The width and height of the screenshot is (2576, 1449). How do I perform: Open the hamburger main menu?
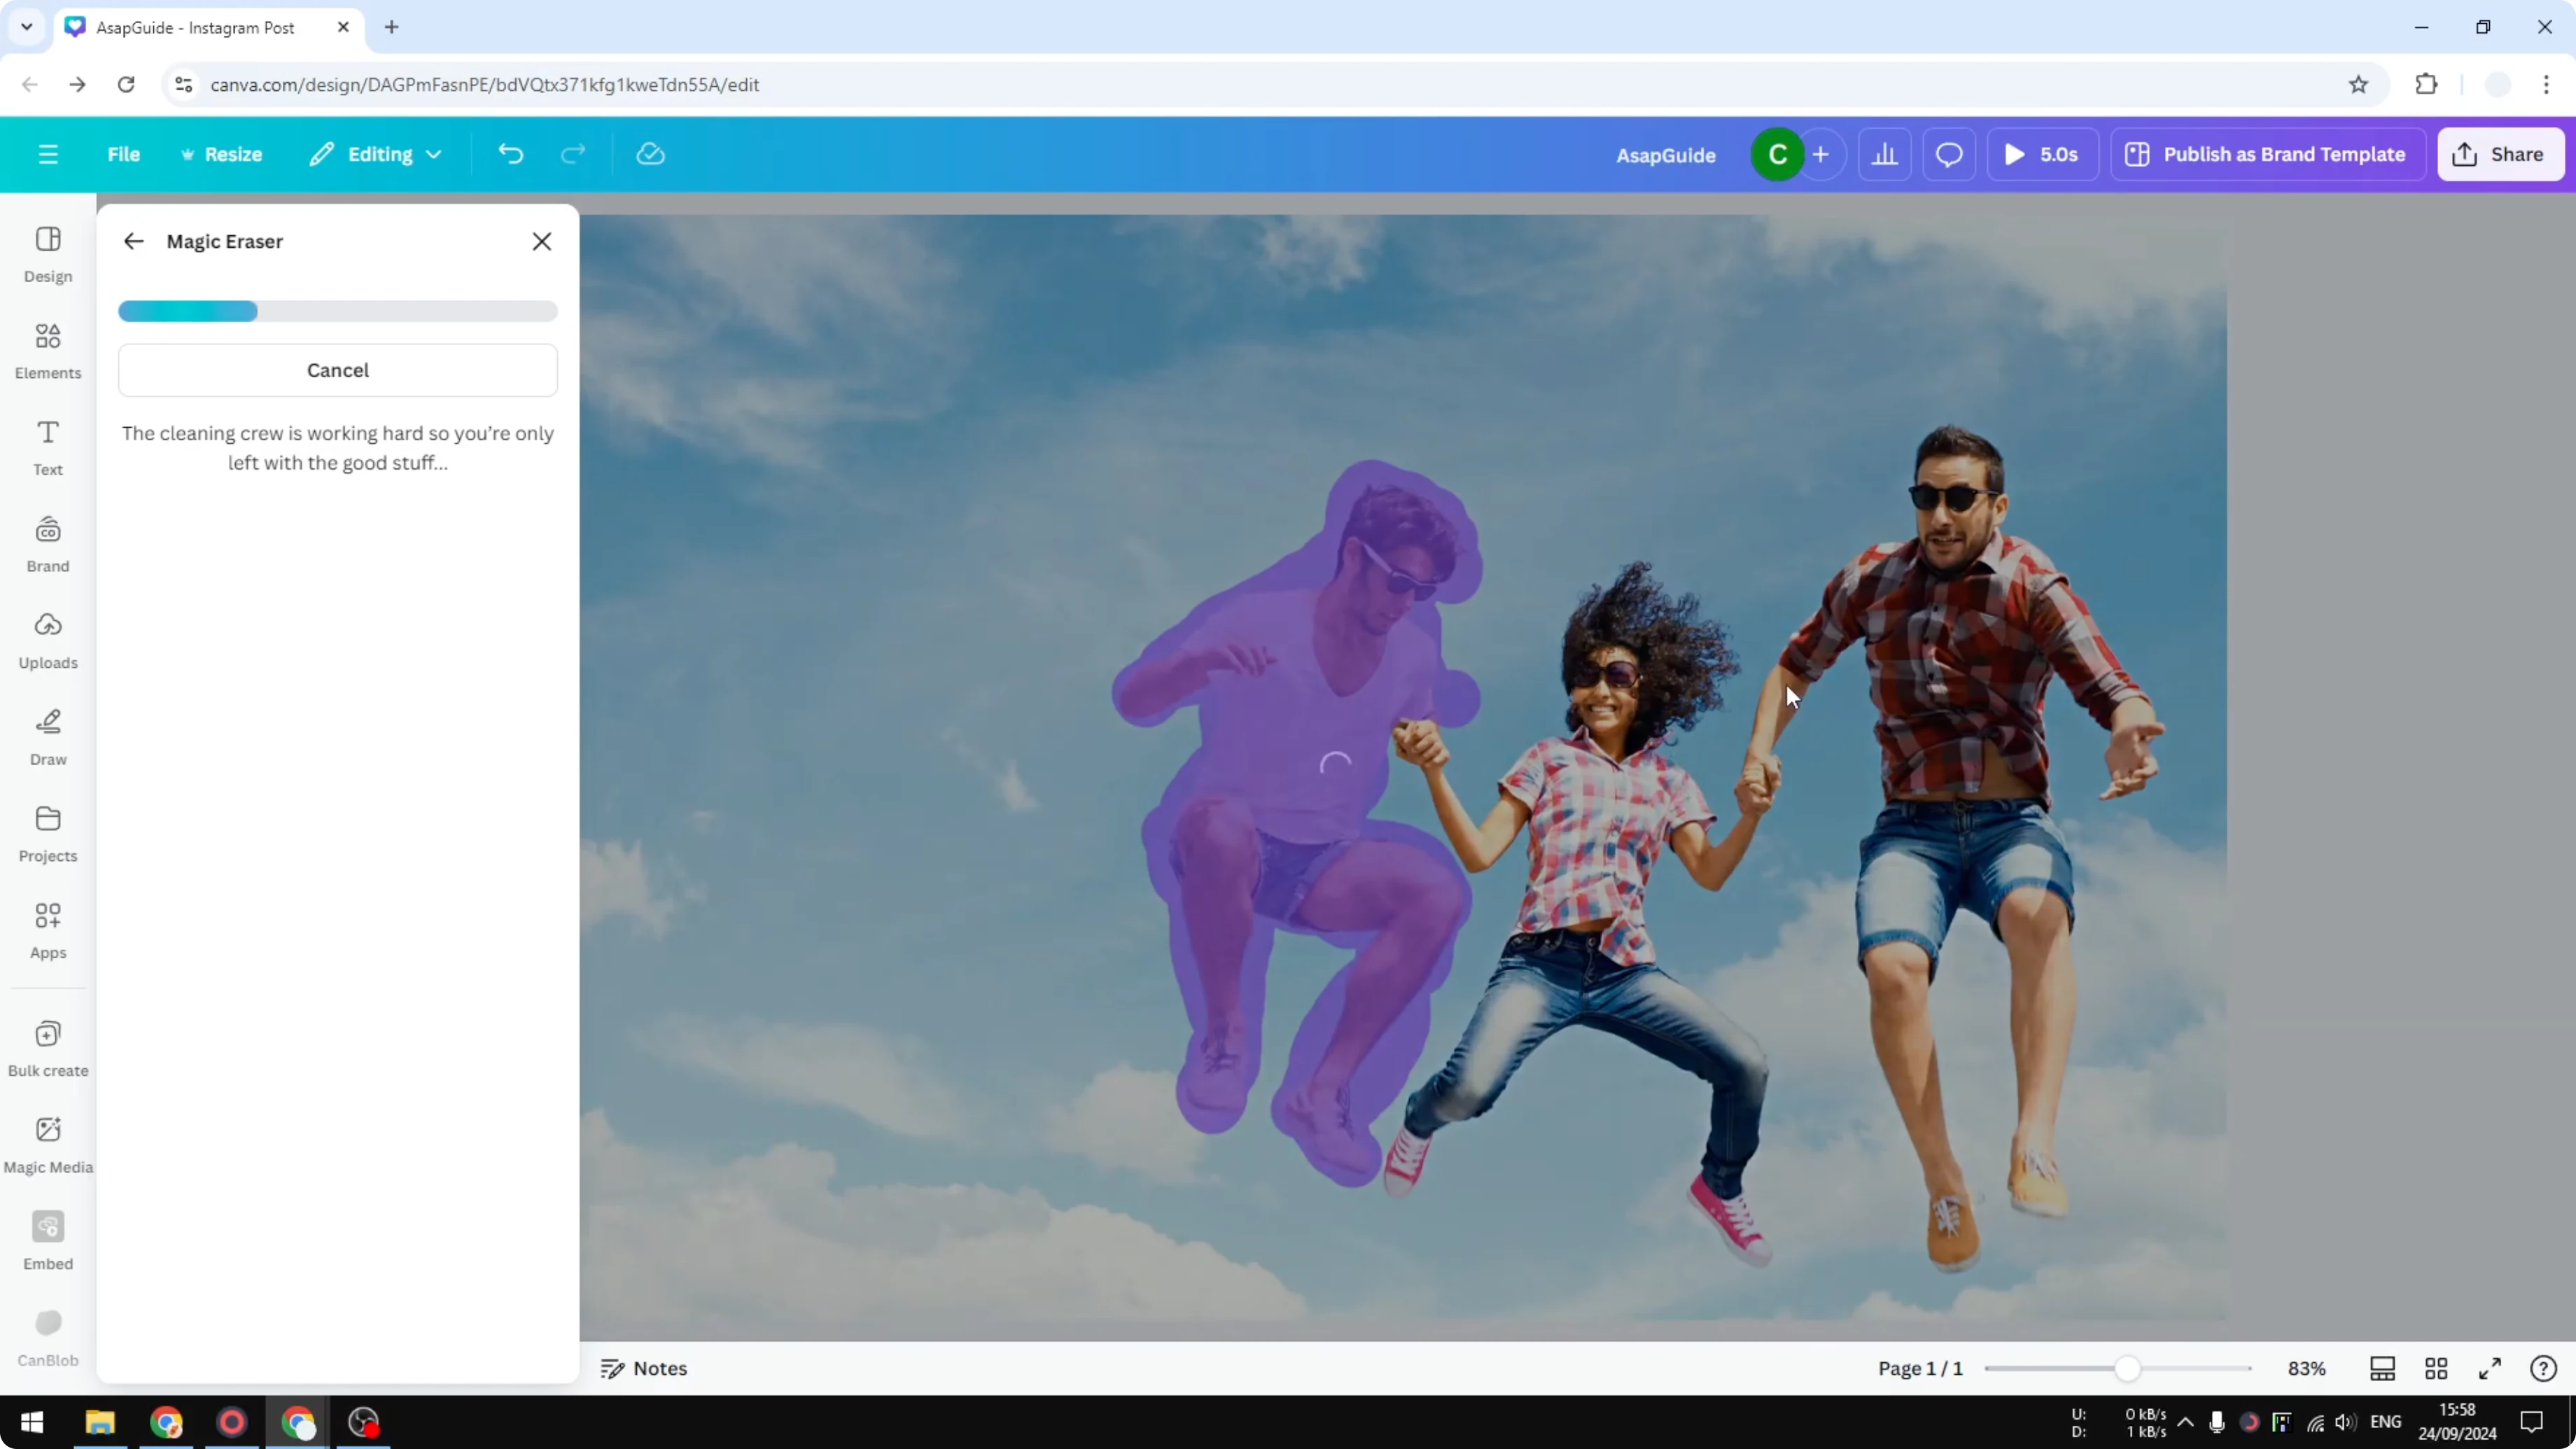point(48,154)
